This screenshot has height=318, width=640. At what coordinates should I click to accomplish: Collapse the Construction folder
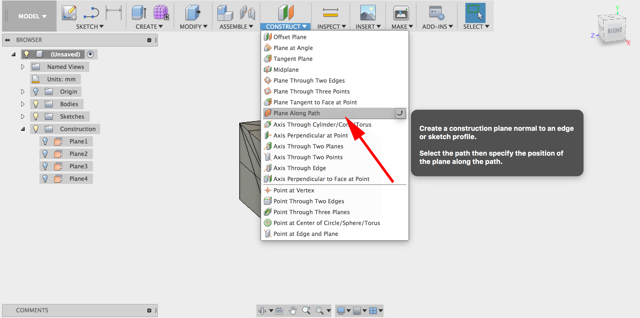pos(23,129)
